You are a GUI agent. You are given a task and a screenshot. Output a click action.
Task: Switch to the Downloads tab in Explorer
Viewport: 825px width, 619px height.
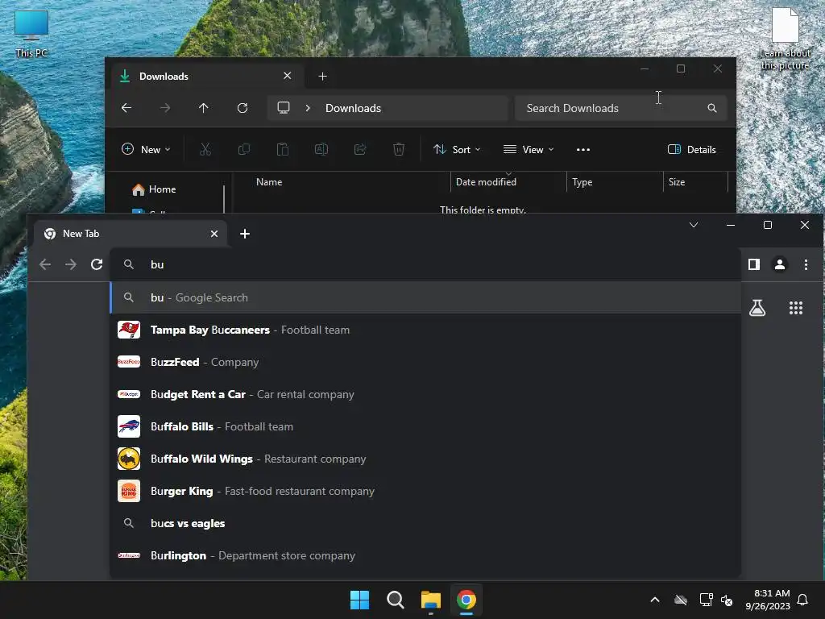tap(208, 77)
